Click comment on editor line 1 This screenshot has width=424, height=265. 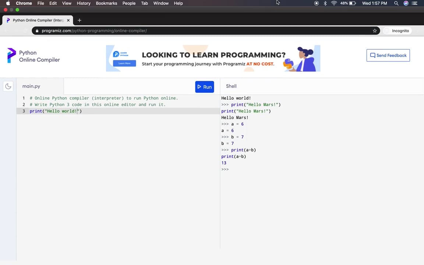point(104,98)
